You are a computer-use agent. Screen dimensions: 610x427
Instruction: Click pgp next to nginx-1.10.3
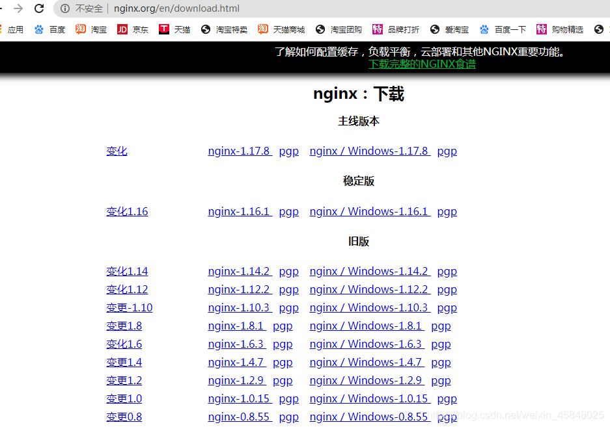coord(288,308)
